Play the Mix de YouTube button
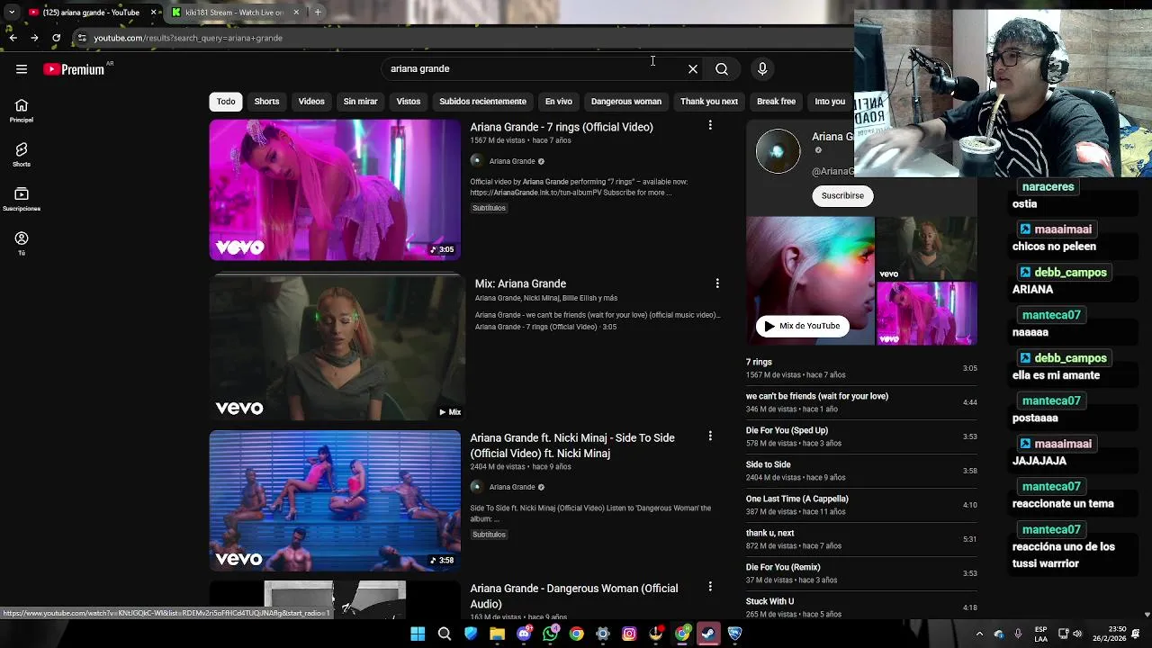The image size is (1152, 648). 802,326
